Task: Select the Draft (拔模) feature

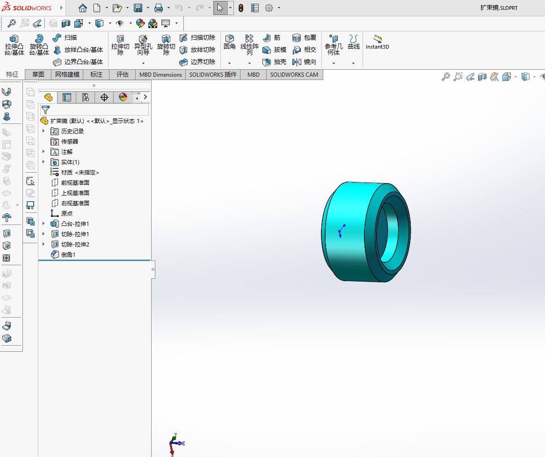Action: coord(274,50)
